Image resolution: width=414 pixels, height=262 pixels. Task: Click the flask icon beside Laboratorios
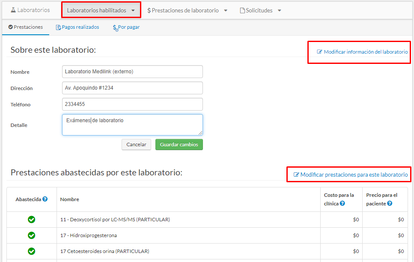(x=13, y=10)
